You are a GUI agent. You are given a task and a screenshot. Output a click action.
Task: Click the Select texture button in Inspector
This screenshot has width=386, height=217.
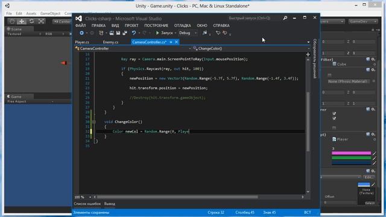point(370,203)
